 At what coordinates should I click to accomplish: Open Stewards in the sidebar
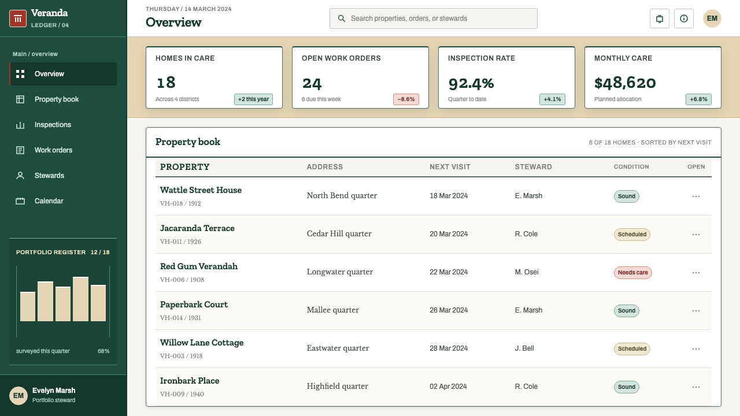coord(63,176)
